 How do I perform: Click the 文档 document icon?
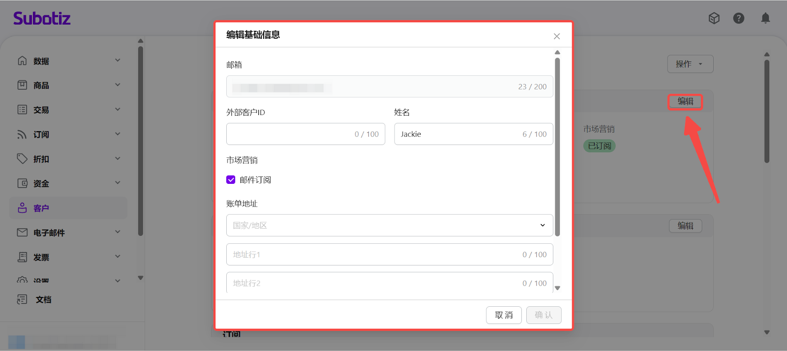tap(22, 299)
